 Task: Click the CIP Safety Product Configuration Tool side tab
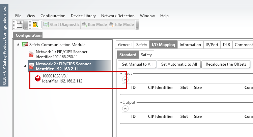4,45
